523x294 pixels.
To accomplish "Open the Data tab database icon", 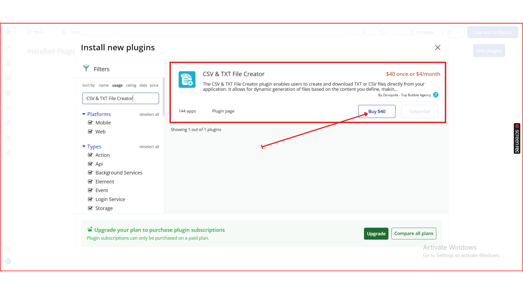I will click(x=8, y=93).
